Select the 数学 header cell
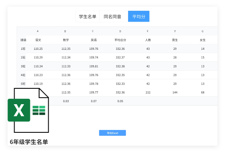The width and height of the screenshot is (225, 154). tap(66, 40)
